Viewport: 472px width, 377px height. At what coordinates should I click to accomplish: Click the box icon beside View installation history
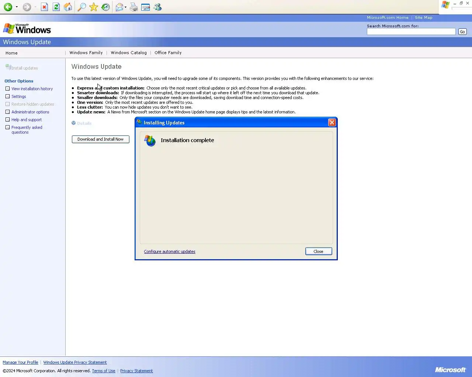coord(7,89)
